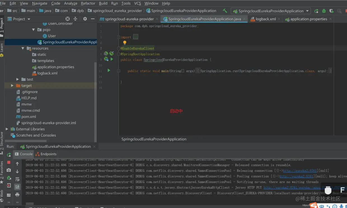The image size is (347, 208).
Task: Click the Collapse All icon in Project panel
Action: click(x=75, y=19)
